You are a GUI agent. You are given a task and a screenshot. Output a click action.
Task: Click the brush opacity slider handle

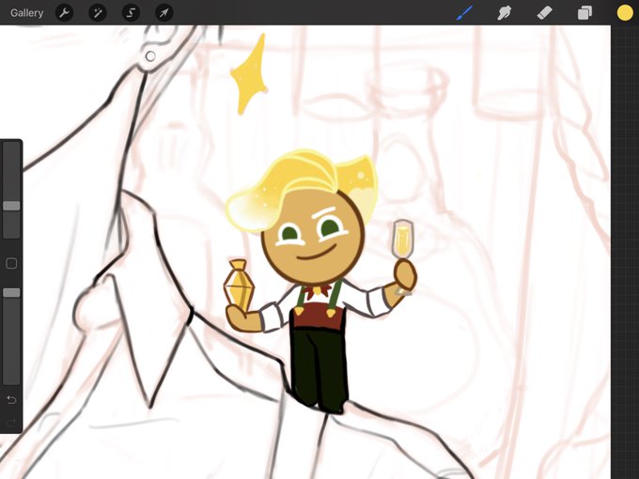coord(11,292)
